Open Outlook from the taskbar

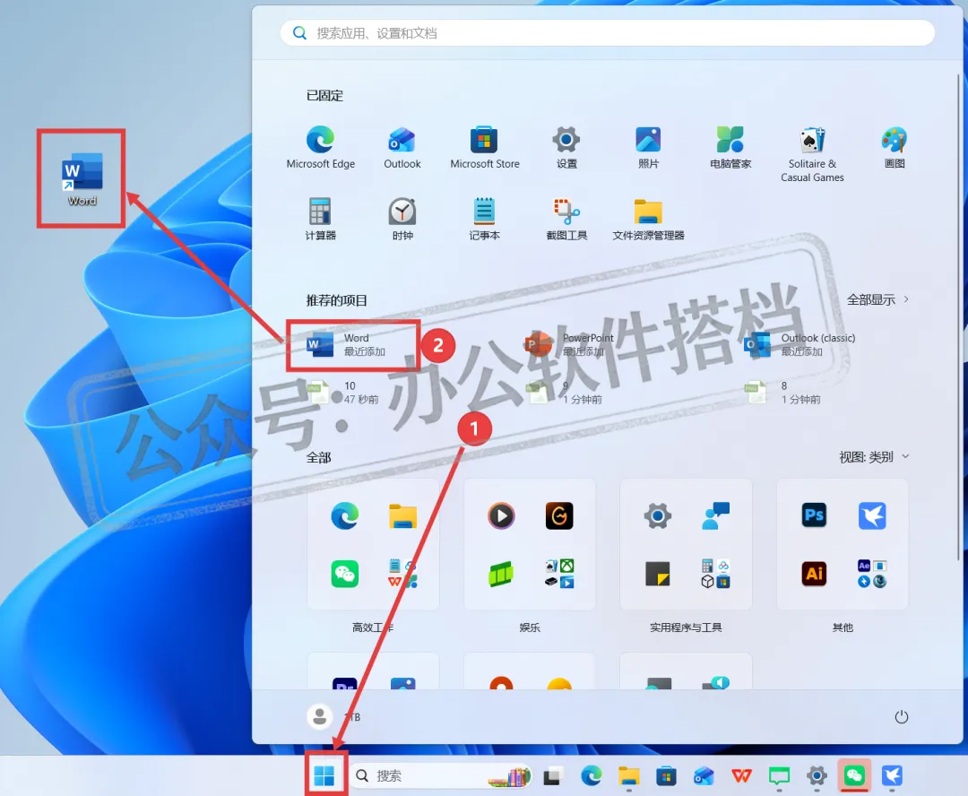pyautogui.click(x=704, y=775)
